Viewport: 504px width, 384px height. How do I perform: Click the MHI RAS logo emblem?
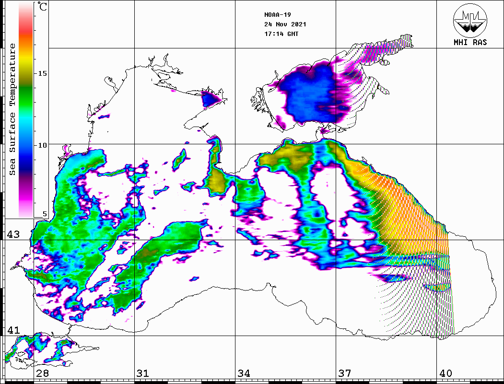point(470,20)
